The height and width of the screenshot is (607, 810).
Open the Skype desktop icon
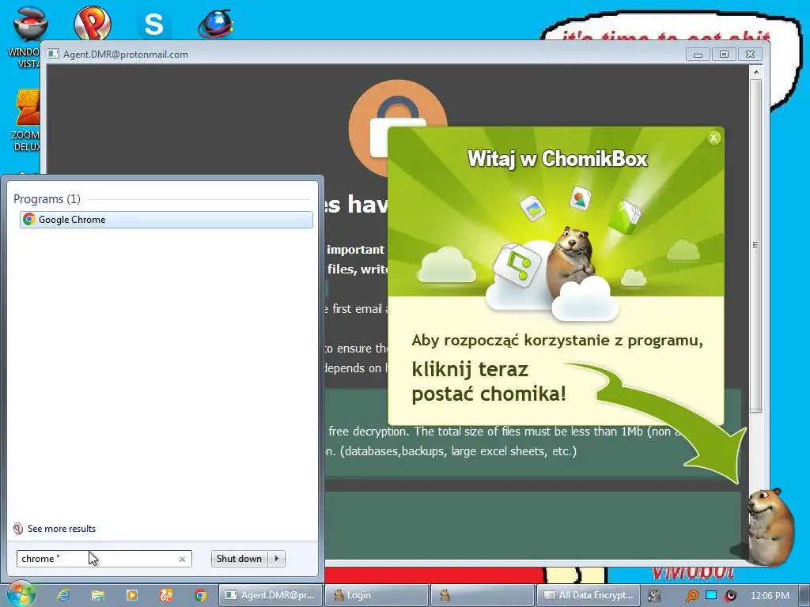[x=154, y=24]
